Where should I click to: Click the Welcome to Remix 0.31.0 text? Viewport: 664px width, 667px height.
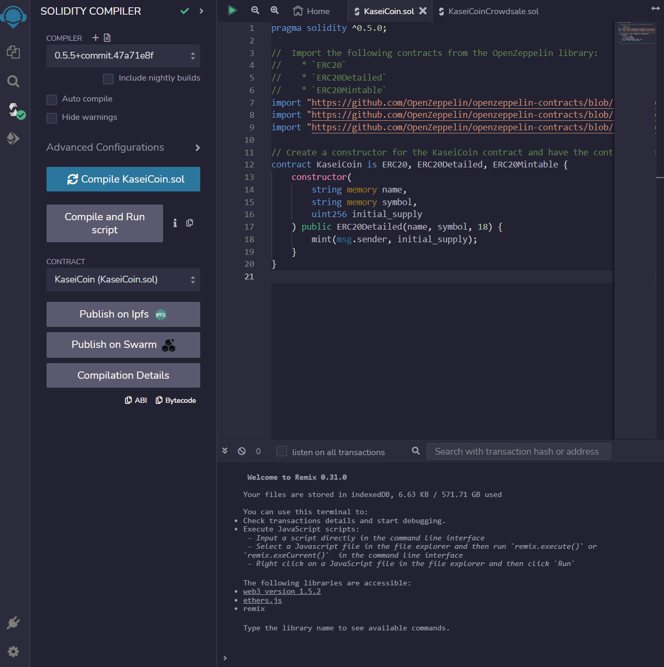coord(297,477)
